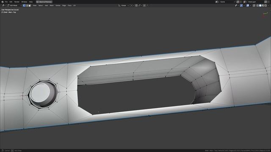Image resolution: width=271 pixels, height=152 pixels.
Task: Open the Render menu
Action: click(17, 2)
